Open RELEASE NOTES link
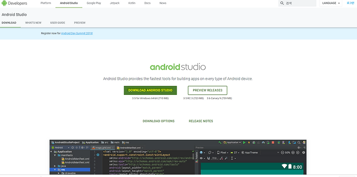This screenshot has height=177, width=357. (201, 121)
